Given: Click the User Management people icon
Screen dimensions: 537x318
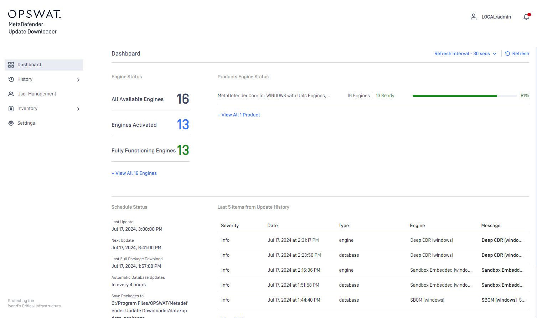Looking at the screenshot, I should tap(11, 94).
